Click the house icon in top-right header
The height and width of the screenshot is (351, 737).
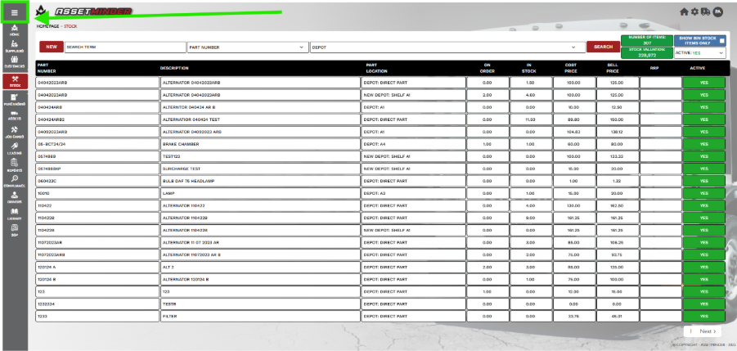click(x=685, y=11)
